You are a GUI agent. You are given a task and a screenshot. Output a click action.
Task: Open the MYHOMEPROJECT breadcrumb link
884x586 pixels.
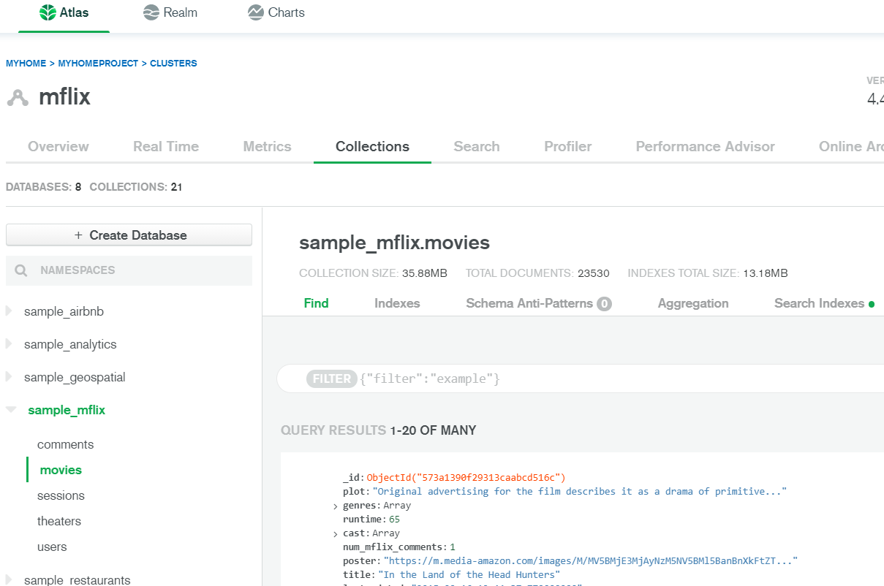click(x=98, y=63)
